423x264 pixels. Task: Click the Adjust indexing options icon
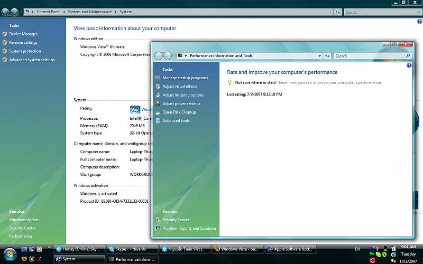[158, 95]
